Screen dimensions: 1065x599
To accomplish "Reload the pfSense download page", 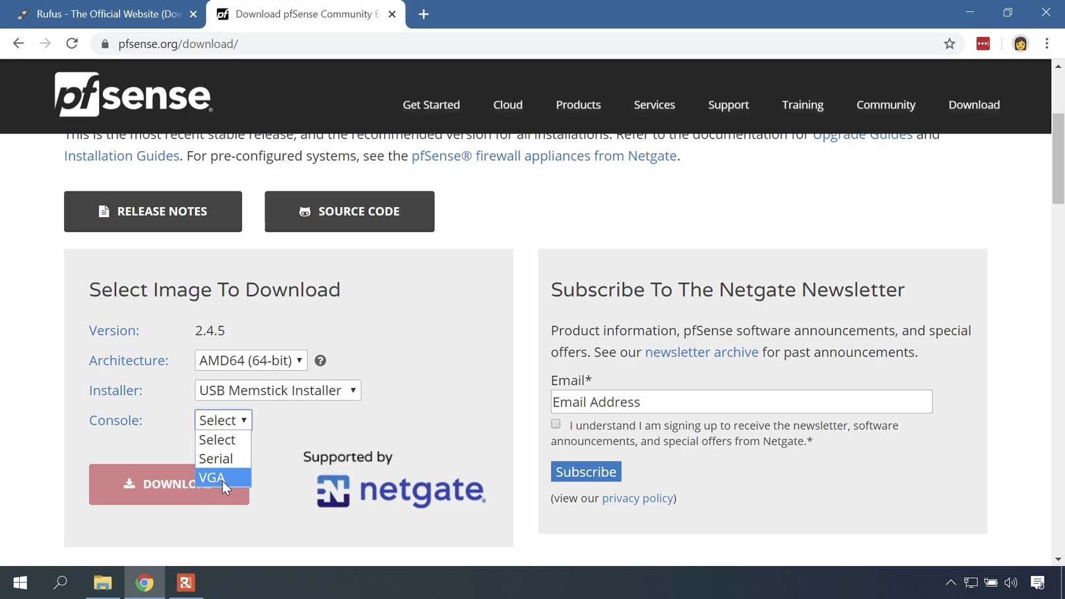I will tap(72, 44).
